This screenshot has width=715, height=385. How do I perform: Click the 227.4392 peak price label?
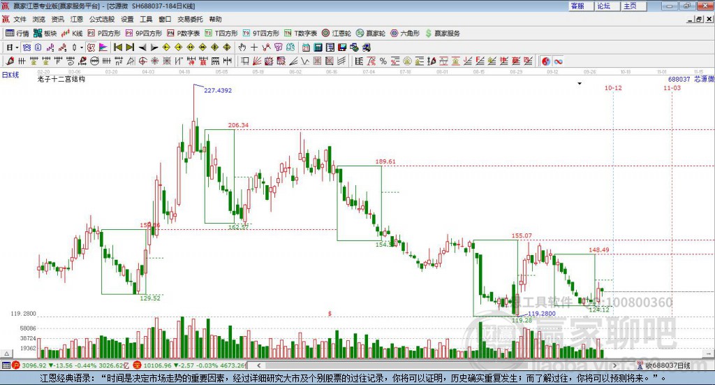click(218, 90)
